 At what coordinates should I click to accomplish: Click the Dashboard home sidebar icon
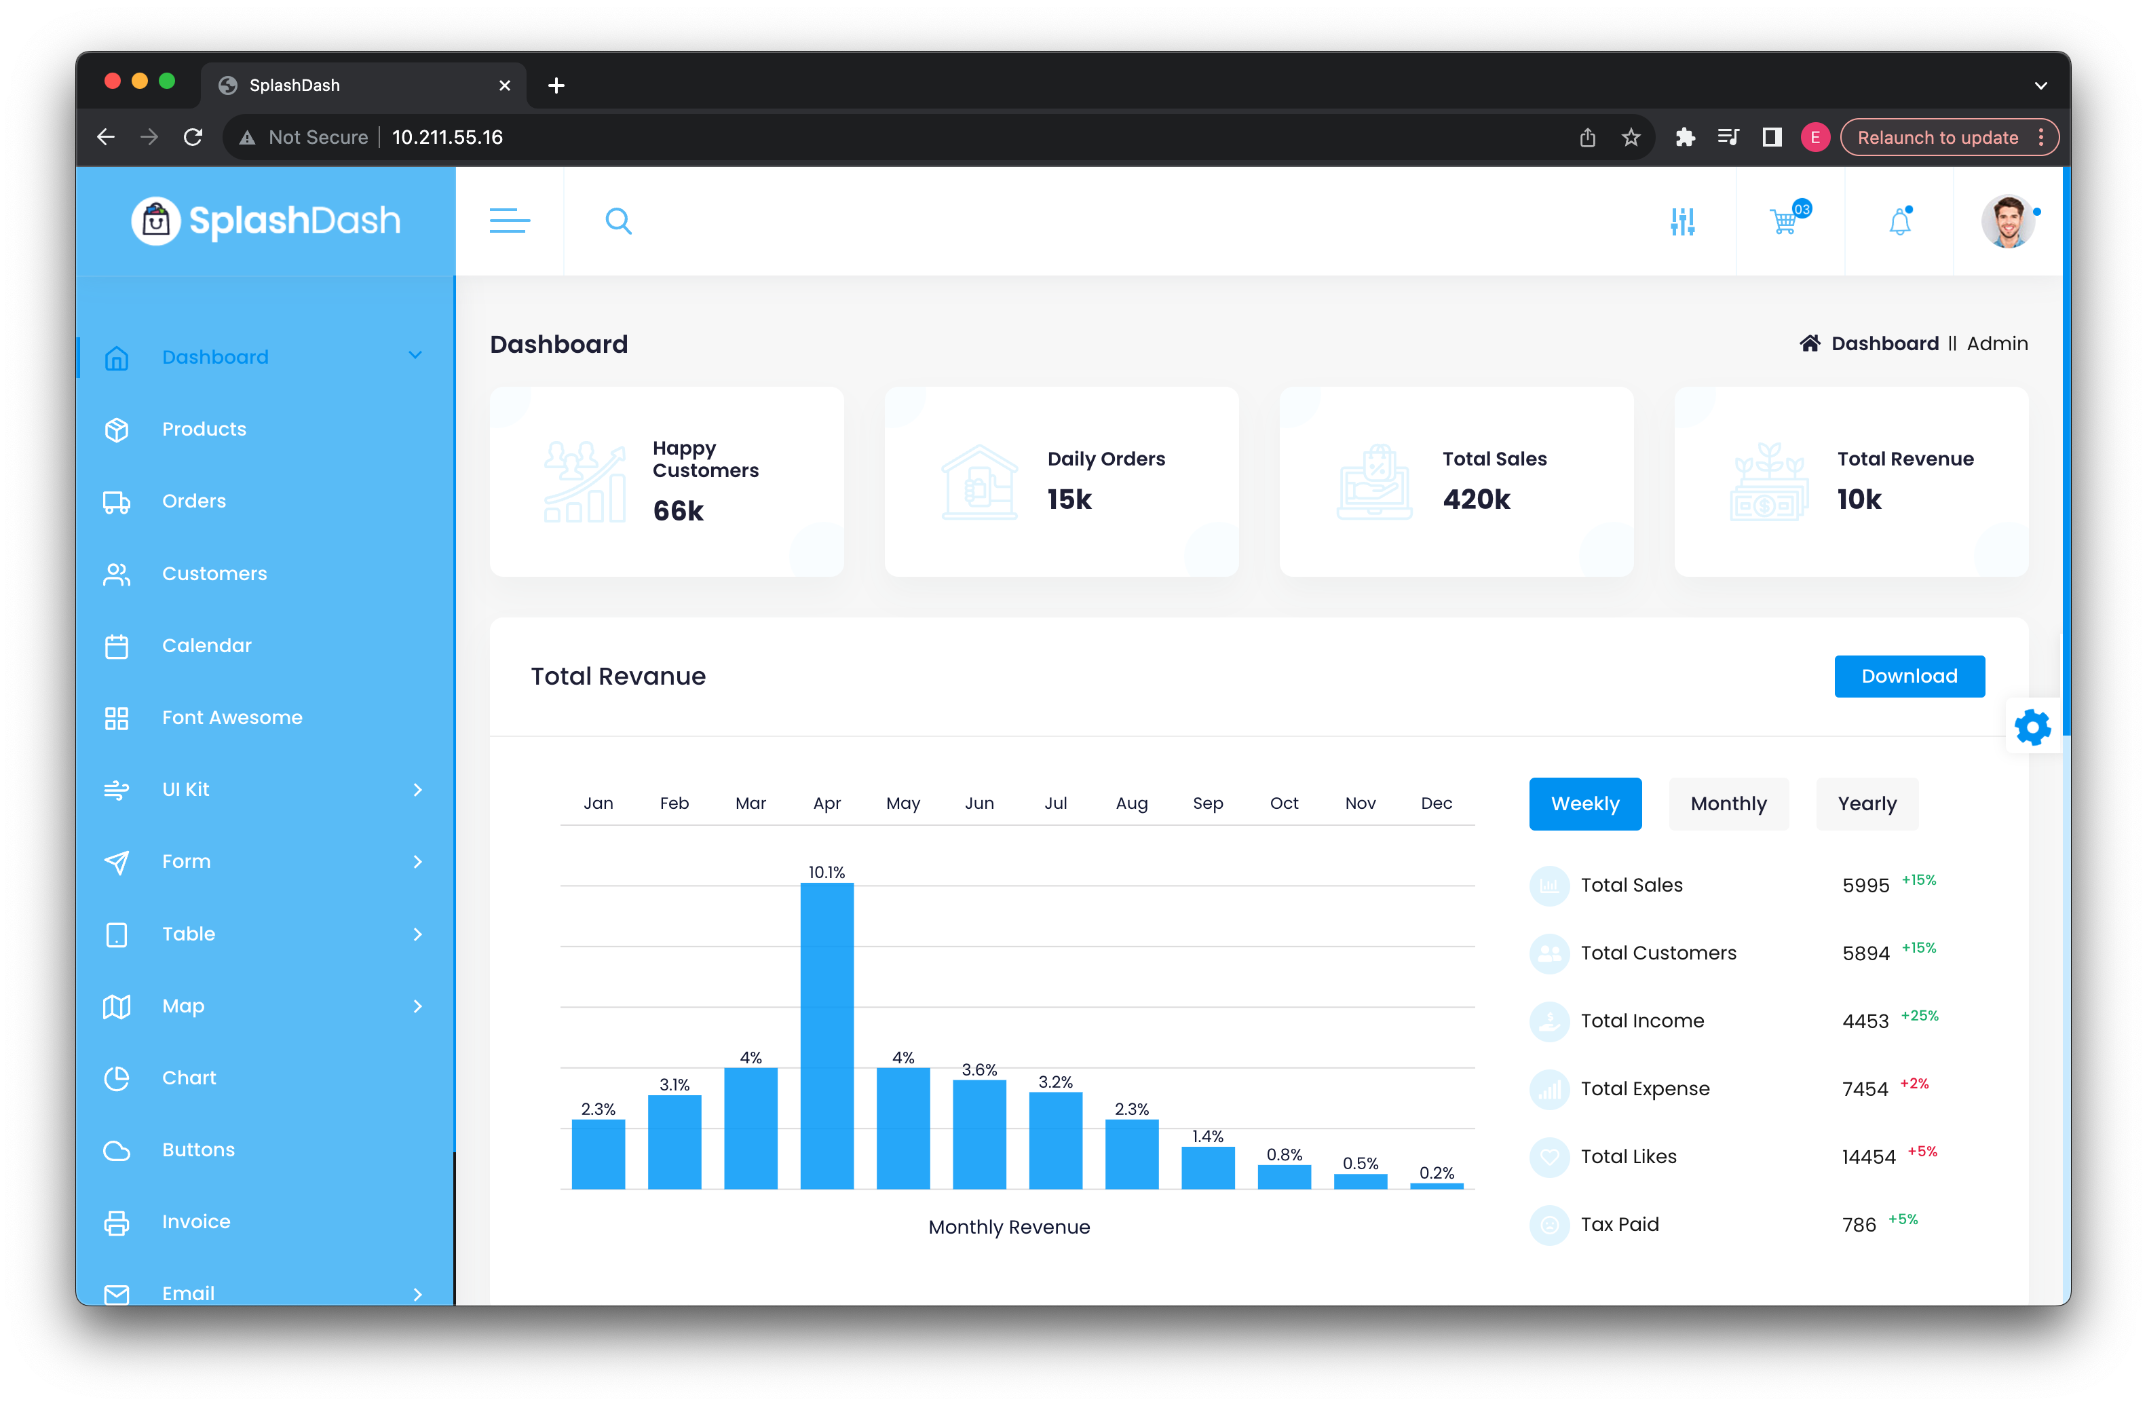[116, 358]
